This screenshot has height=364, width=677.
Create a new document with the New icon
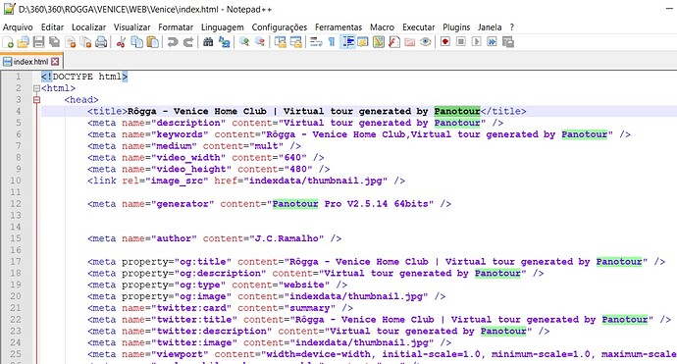tap(8, 42)
